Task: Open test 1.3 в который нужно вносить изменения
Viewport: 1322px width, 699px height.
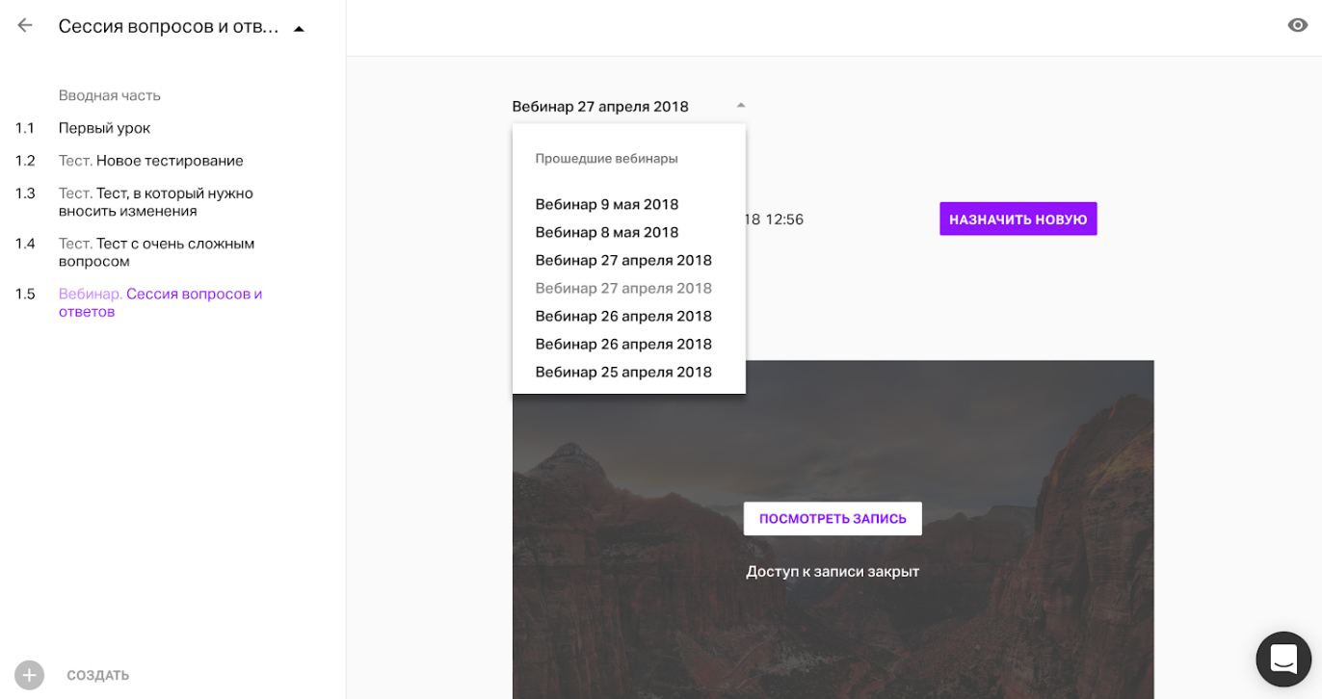Action: point(155,202)
